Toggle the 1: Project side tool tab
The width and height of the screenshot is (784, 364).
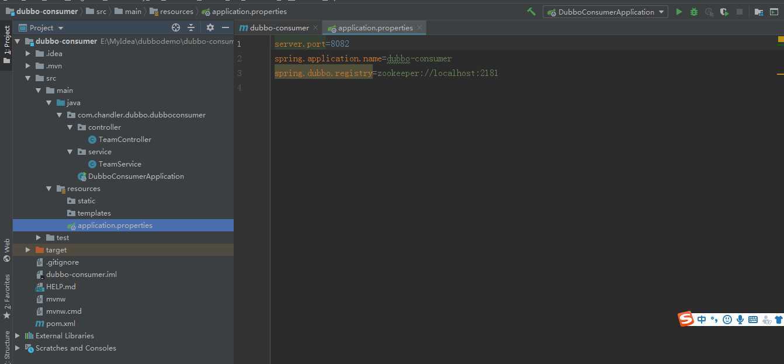pyautogui.click(x=6, y=46)
